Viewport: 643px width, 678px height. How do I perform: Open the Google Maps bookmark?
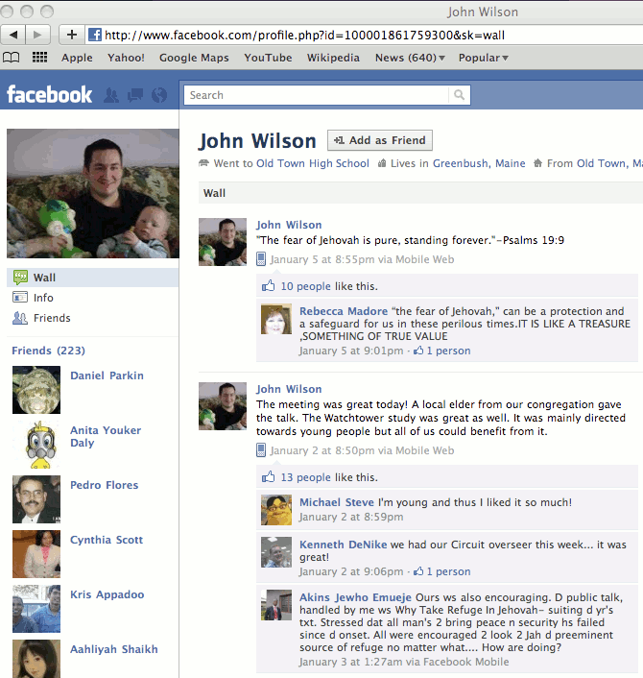tap(194, 58)
